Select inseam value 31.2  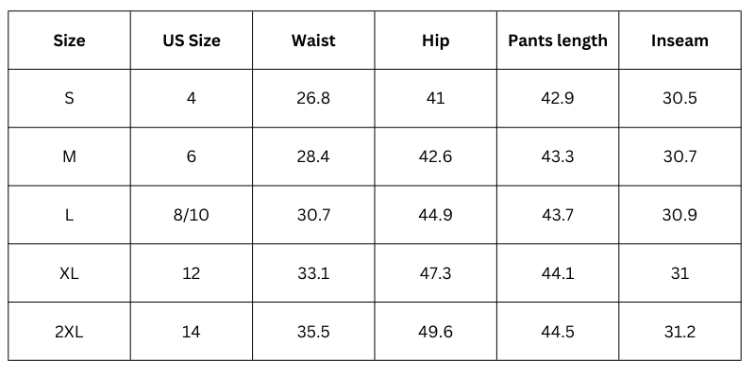[679, 332]
